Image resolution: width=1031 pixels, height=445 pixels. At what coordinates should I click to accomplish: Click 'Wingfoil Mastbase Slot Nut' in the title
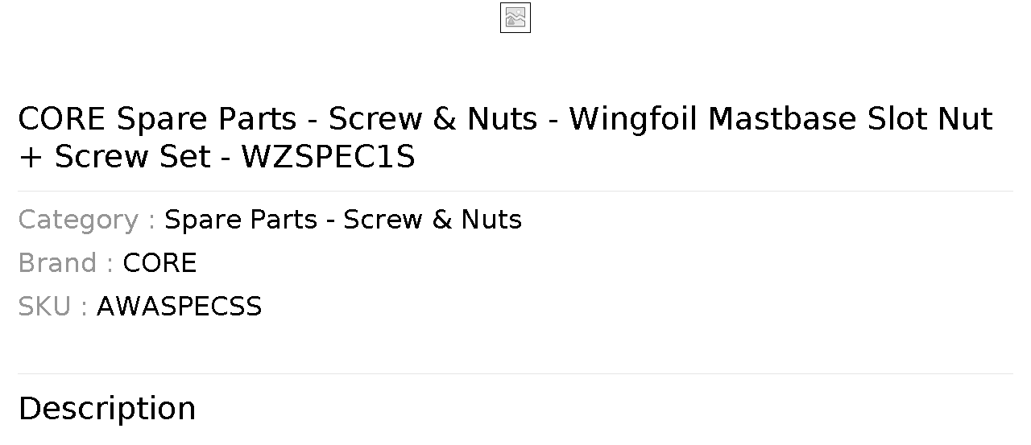tap(781, 119)
